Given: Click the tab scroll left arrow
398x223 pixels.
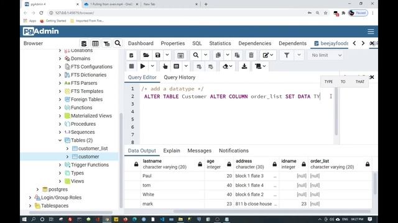Looking at the screenshot, I should (354, 43).
